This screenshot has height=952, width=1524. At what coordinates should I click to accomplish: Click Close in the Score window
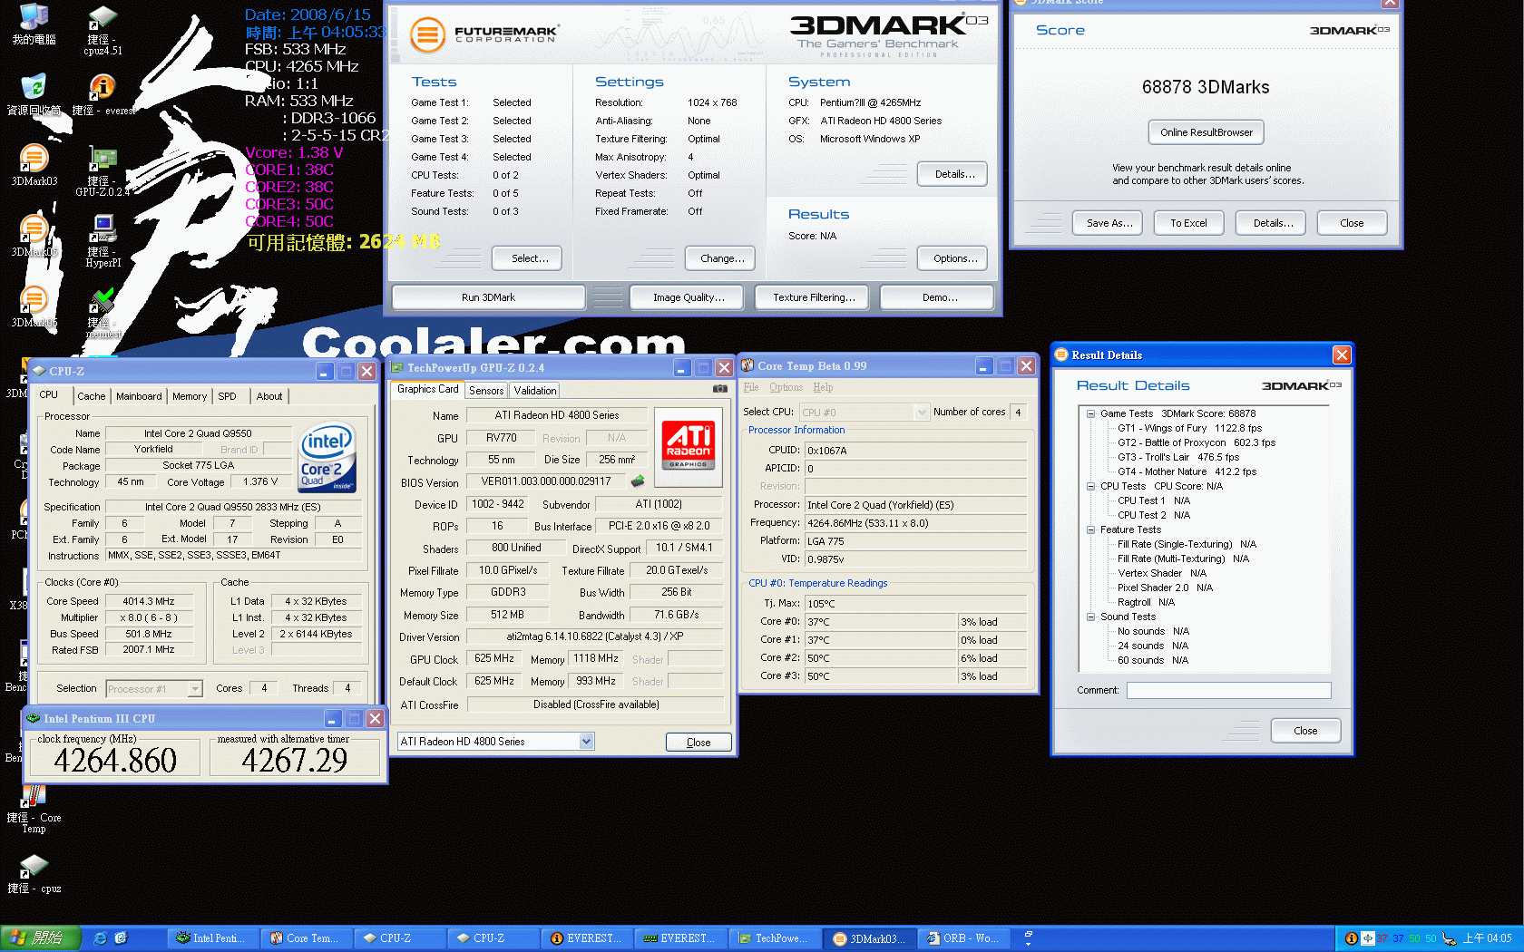click(1352, 223)
